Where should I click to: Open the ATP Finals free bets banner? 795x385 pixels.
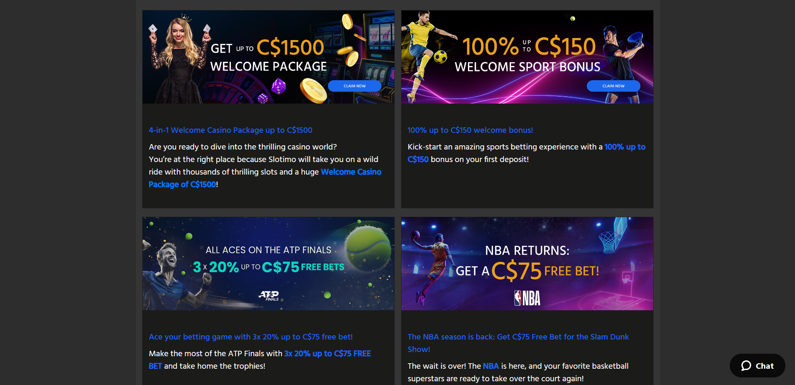coord(268,263)
